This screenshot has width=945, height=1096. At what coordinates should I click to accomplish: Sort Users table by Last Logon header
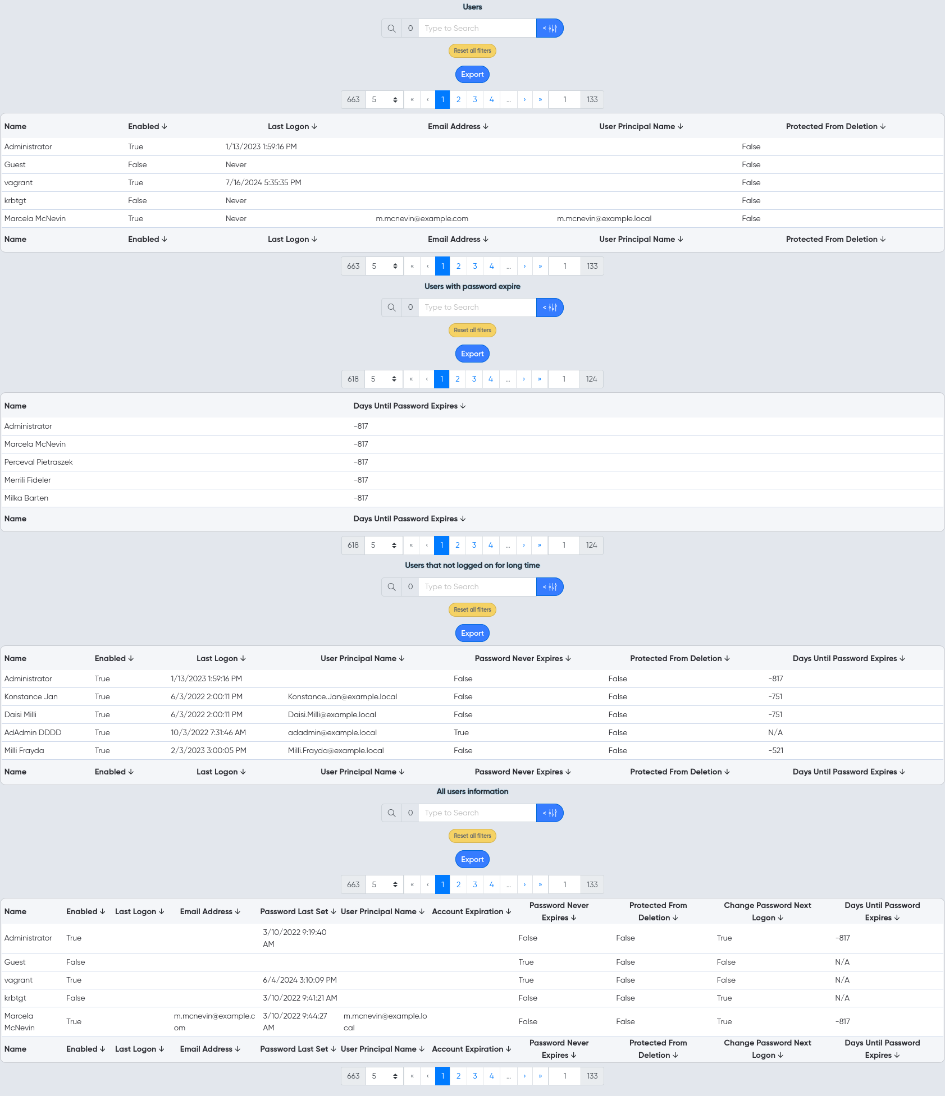292,126
